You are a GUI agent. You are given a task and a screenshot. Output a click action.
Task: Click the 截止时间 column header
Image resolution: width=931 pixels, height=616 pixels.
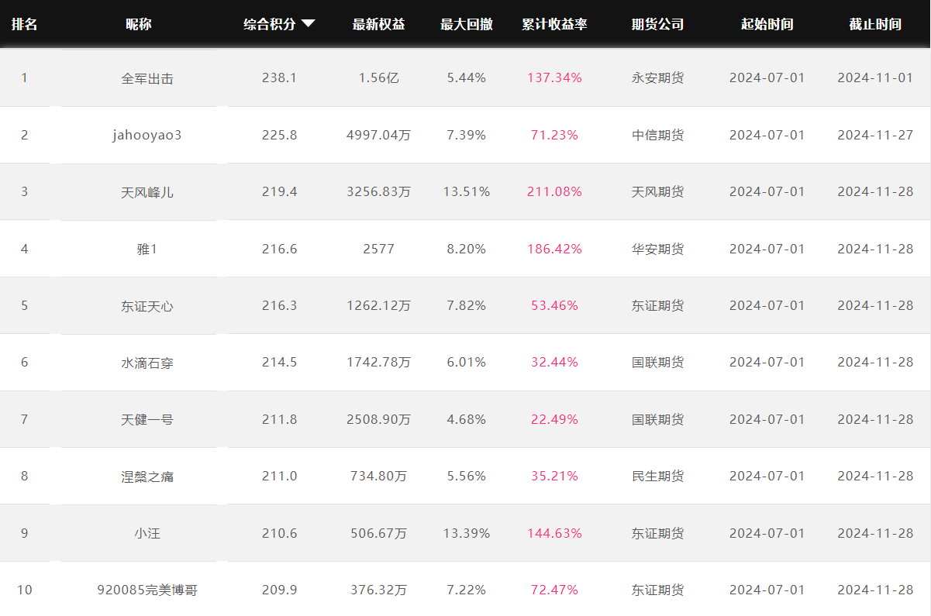pos(875,24)
